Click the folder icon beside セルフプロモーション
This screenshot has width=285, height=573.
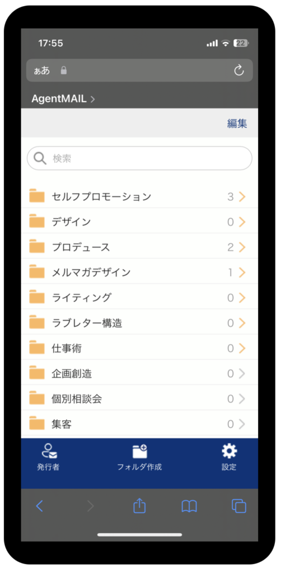36,196
